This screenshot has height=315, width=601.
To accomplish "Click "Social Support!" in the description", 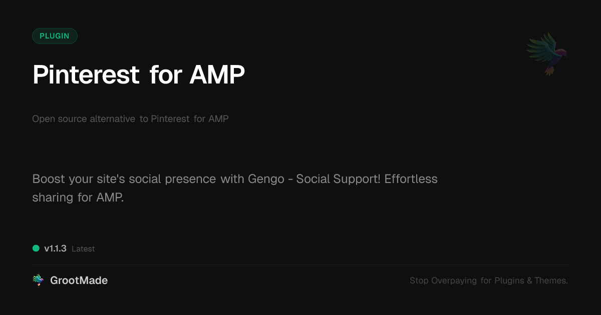I will (338, 179).
